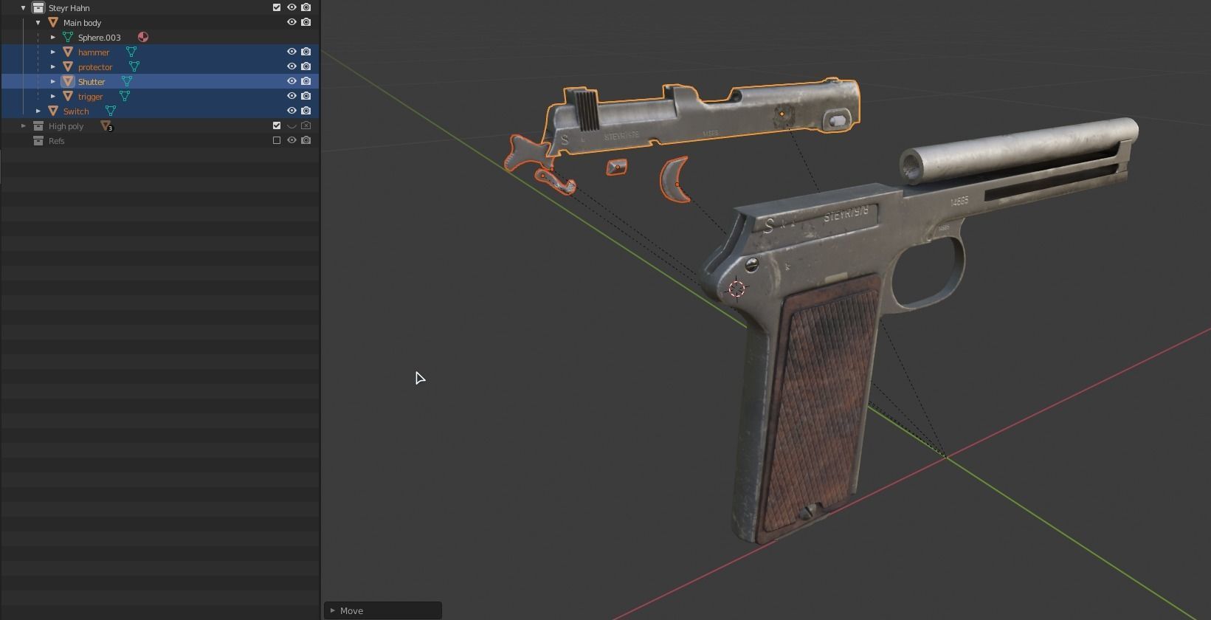Collapse the Steyr Hahn collection

(x=24, y=7)
